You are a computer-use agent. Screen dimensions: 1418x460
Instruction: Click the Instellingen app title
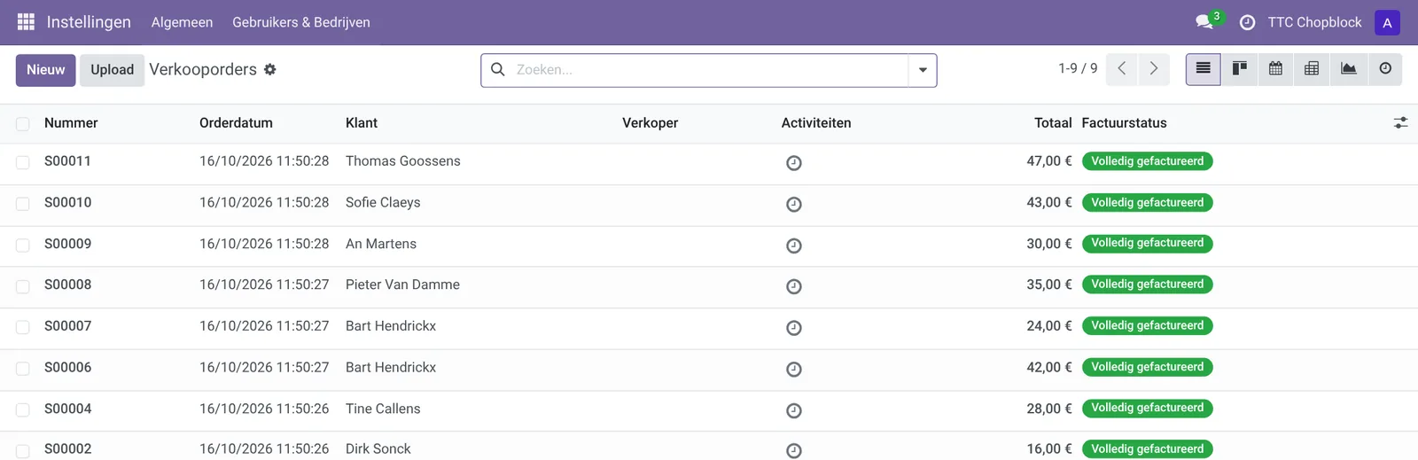(x=89, y=22)
